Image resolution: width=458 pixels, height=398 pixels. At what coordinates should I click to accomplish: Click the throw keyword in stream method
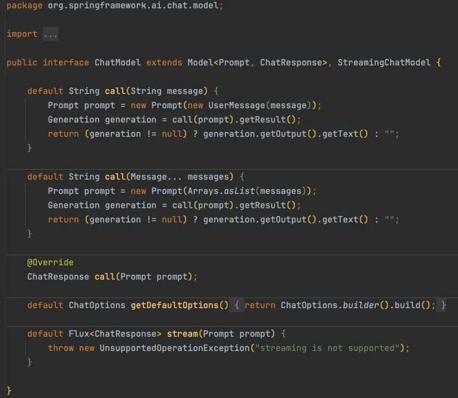tap(61, 348)
